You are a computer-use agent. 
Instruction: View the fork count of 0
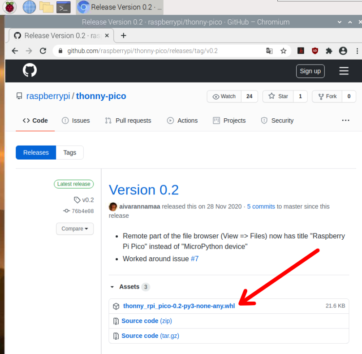(x=349, y=96)
